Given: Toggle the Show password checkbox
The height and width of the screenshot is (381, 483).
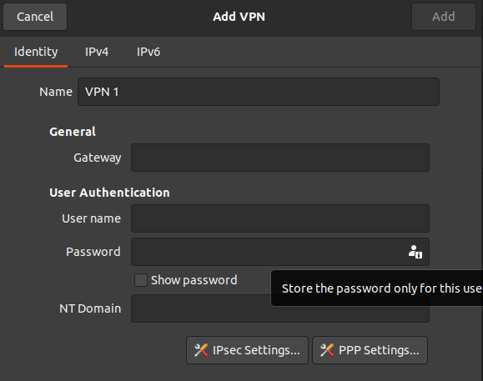Looking at the screenshot, I should tap(141, 280).
